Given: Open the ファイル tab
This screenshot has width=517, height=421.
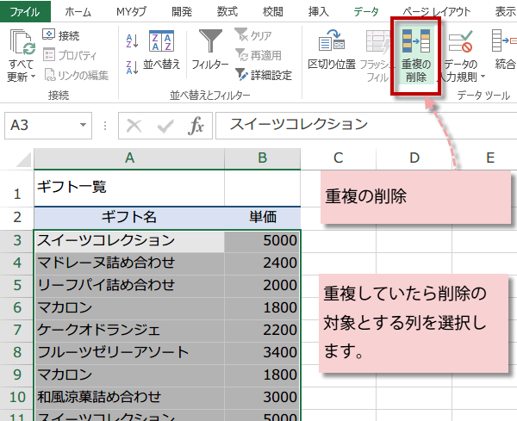Looking at the screenshot, I should pos(25,12).
